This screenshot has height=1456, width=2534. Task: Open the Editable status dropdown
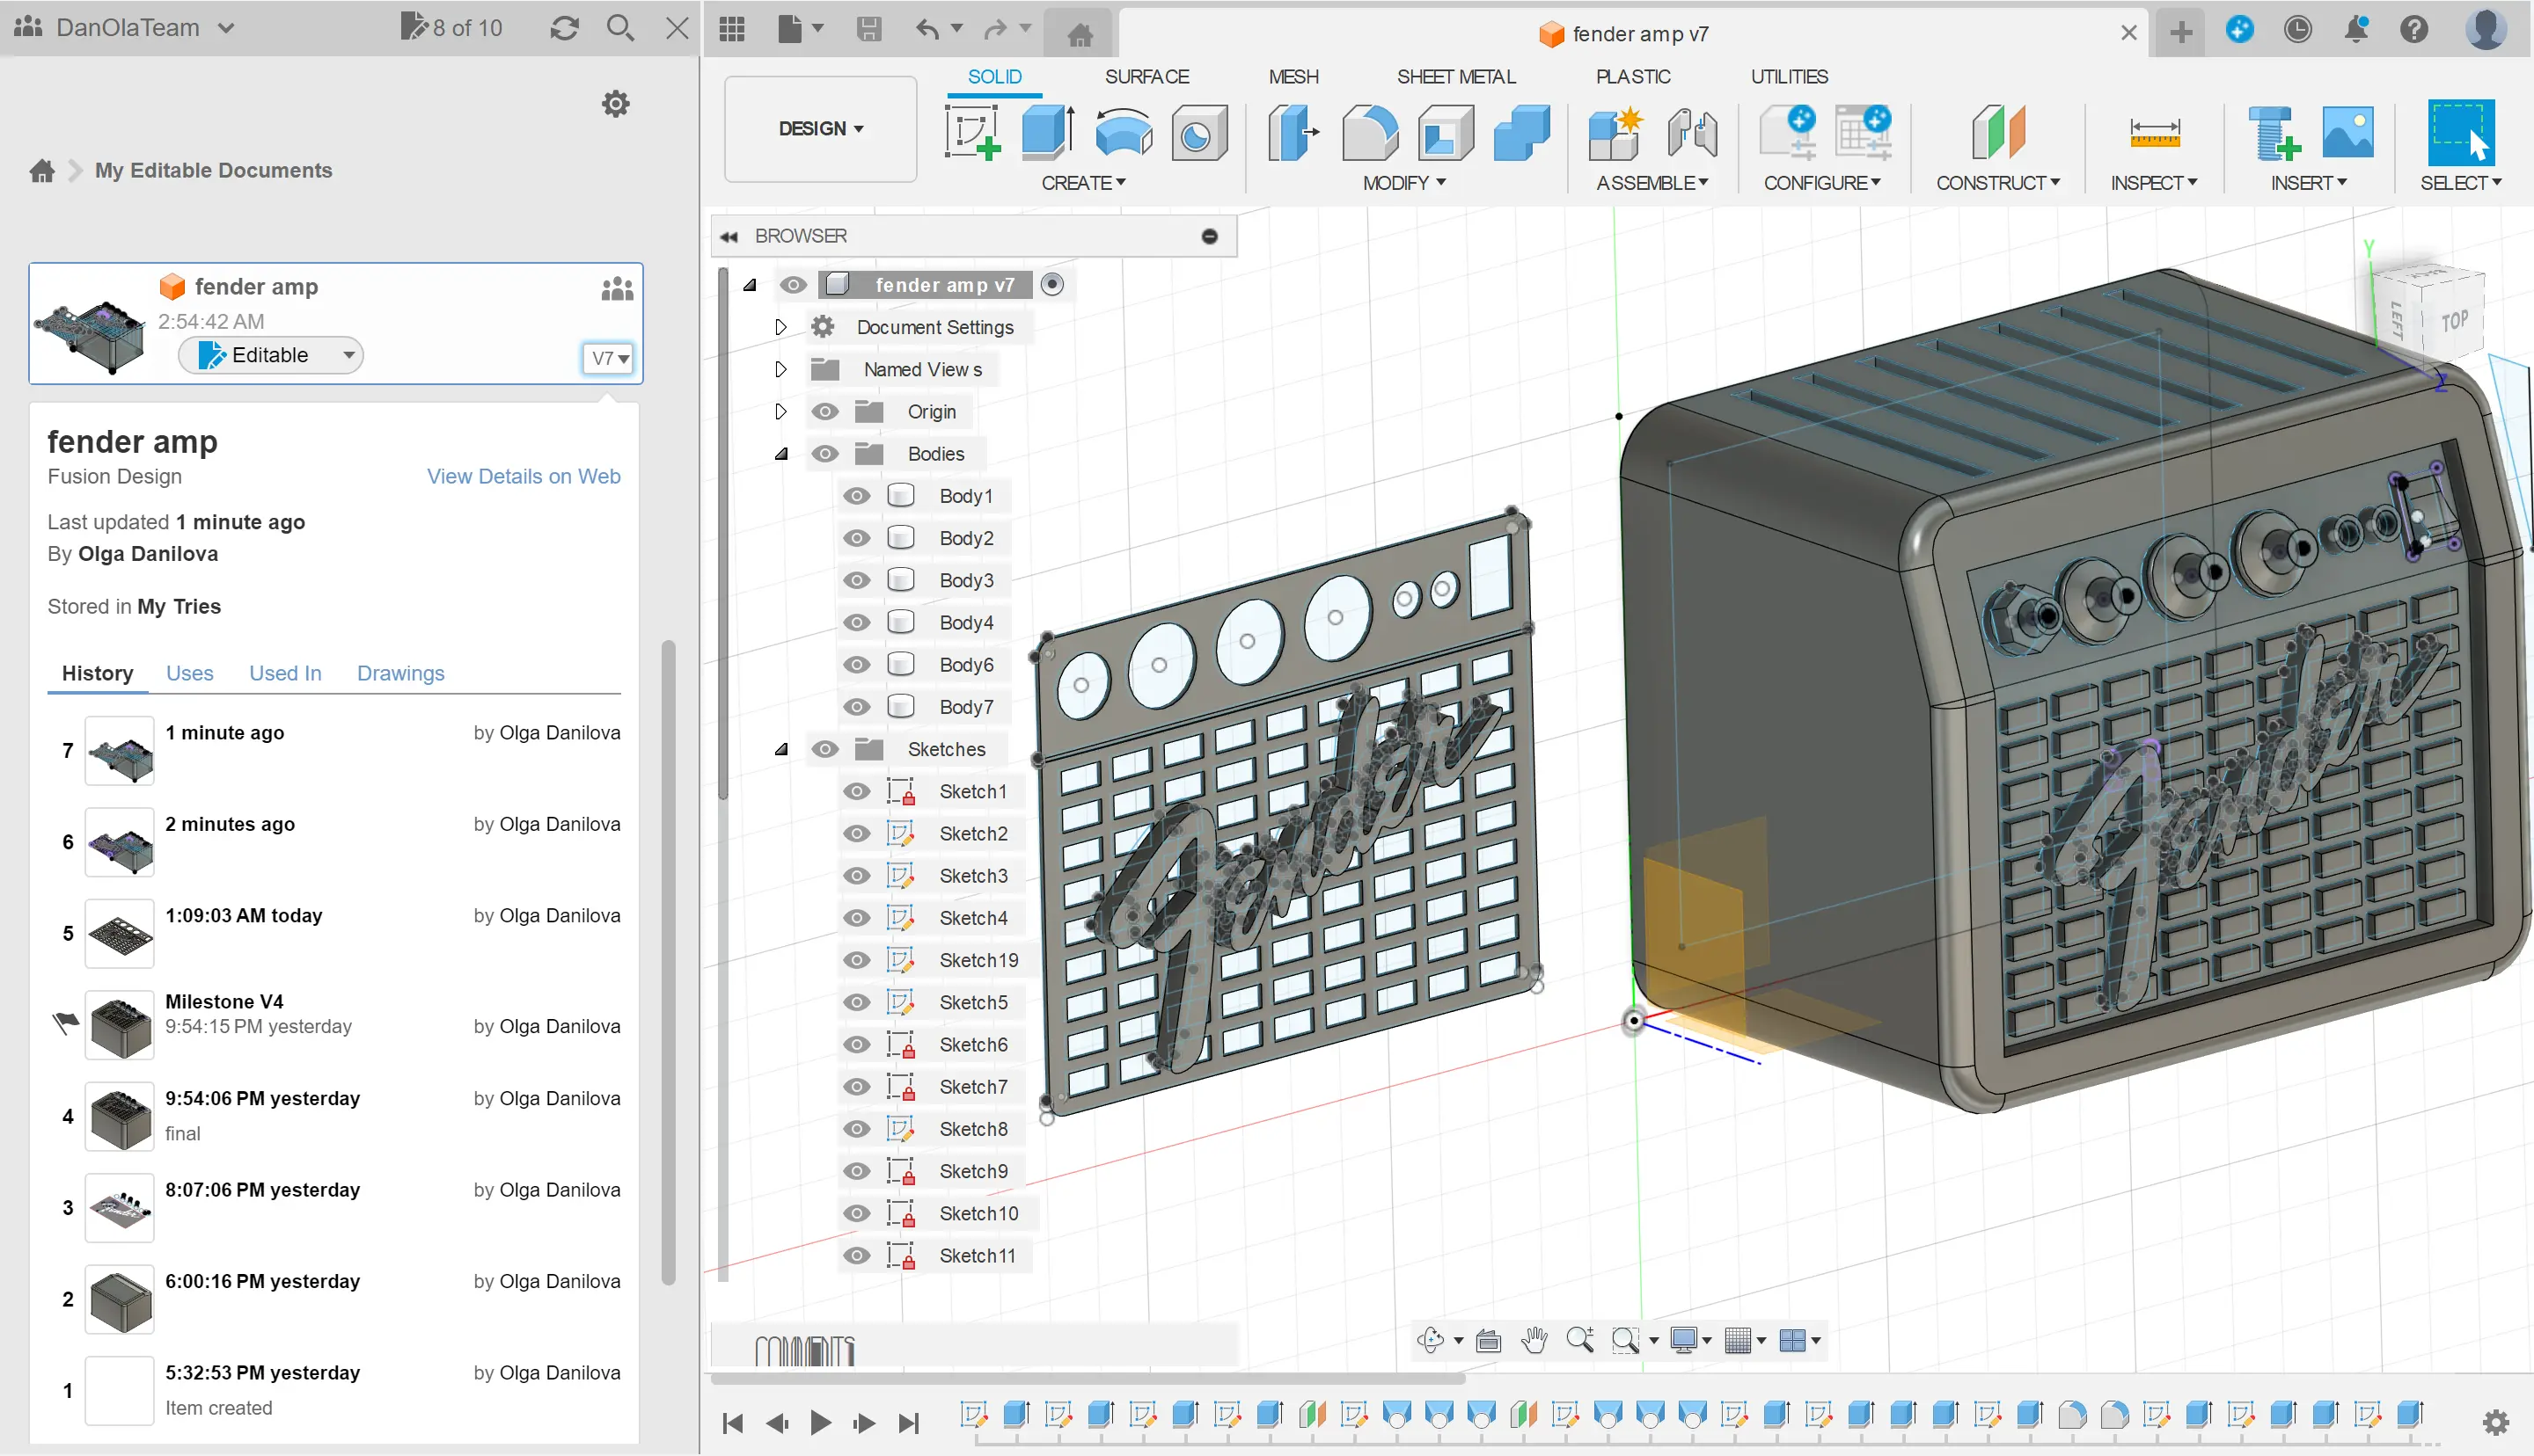(270, 355)
